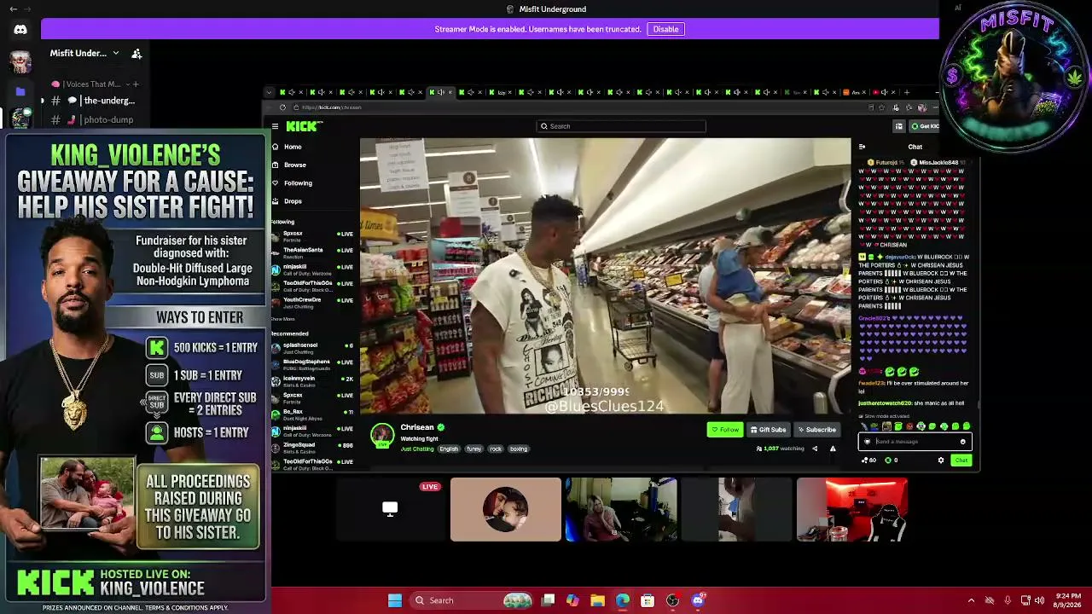Image resolution: width=1092 pixels, height=614 pixels.
Task: Open ZingoSquad recommended channel
Action: point(311,447)
